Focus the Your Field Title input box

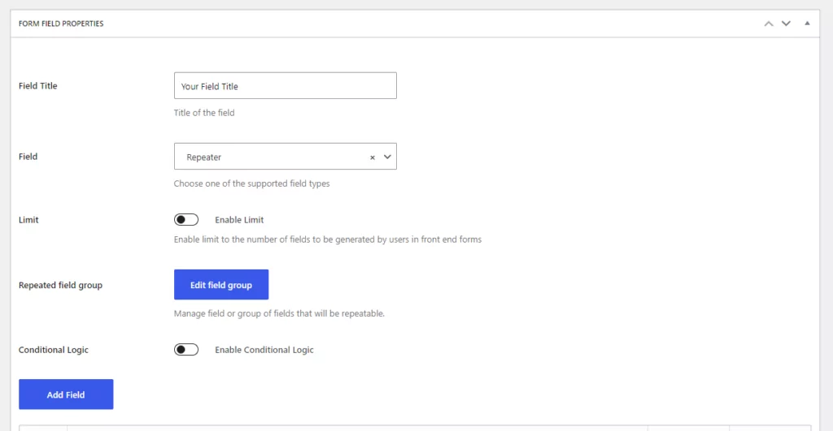coord(286,85)
